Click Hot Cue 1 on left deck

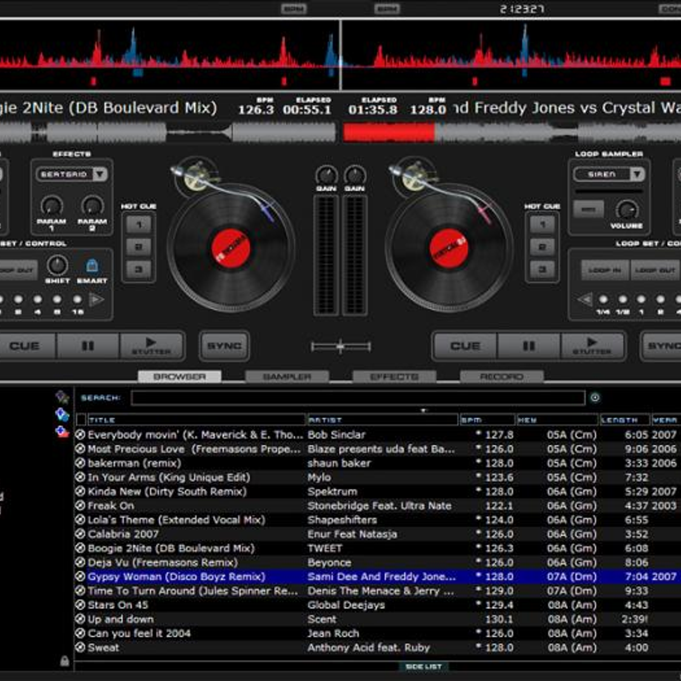[x=139, y=224]
